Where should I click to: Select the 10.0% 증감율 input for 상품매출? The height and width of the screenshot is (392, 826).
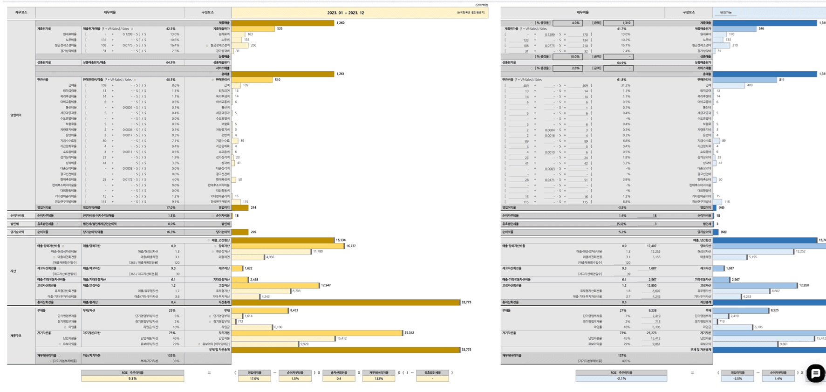[x=567, y=57]
